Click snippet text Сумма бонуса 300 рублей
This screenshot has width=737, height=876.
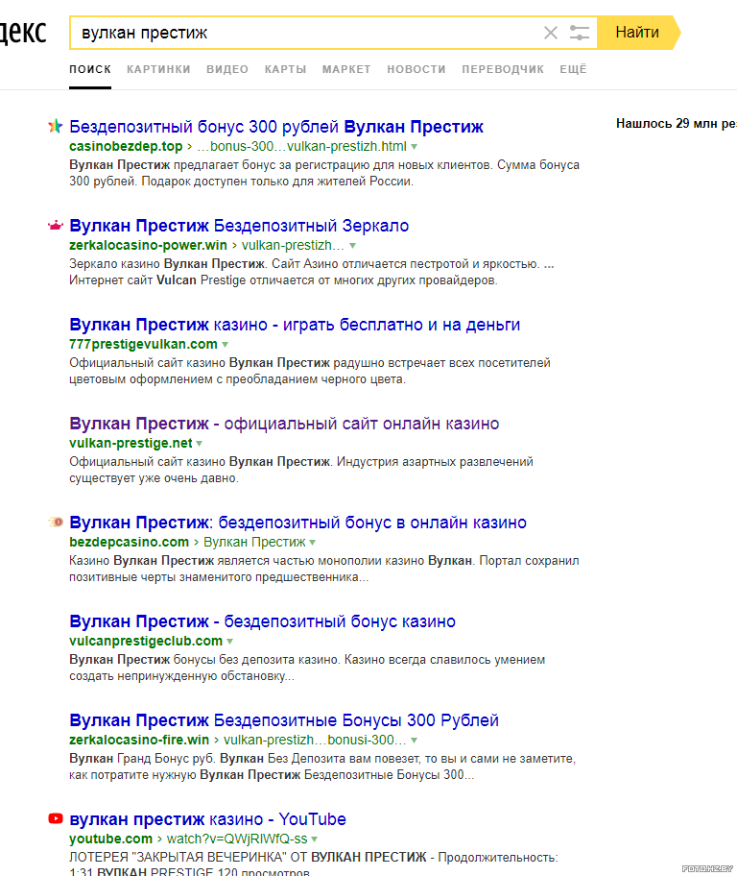click(x=324, y=173)
